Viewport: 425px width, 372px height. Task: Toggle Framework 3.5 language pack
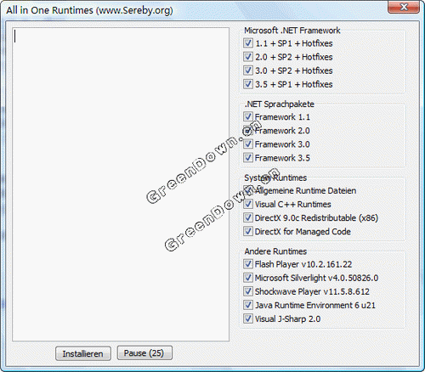248,157
